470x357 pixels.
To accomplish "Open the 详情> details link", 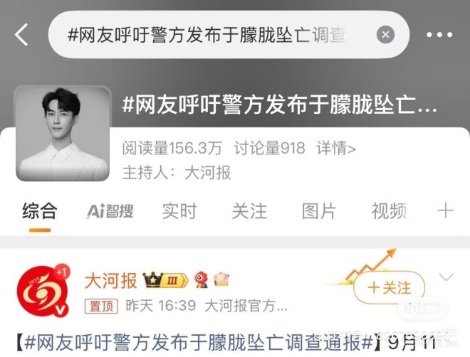I will 336,148.
